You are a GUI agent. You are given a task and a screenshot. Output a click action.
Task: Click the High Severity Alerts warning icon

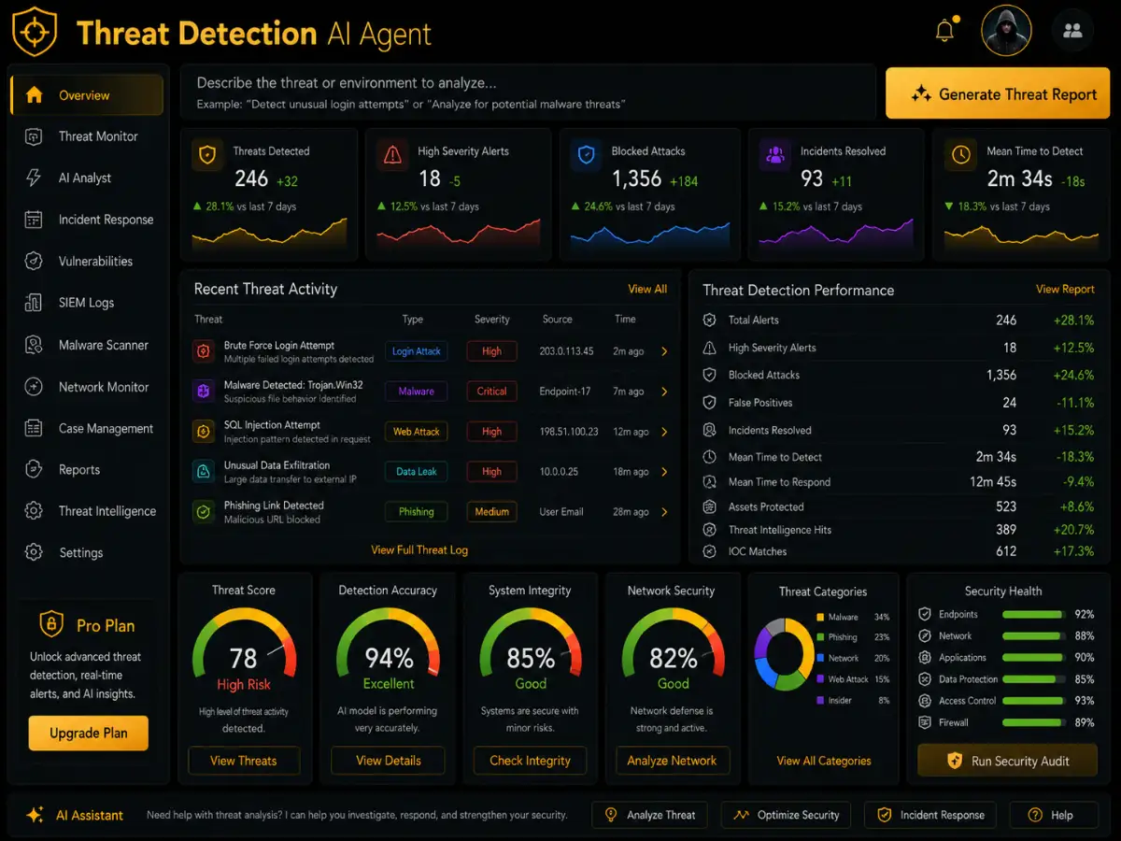click(x=392, y=155)
